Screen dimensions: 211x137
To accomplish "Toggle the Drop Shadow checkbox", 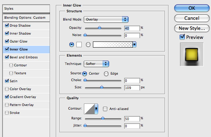I will click(x=7, y=26).
